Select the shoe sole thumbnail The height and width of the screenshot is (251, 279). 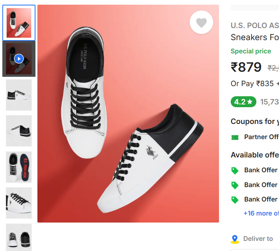click(x=19, y=167)
